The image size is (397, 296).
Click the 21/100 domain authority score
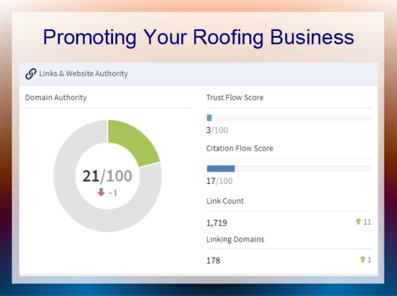pyautogui.click(x=107, y=176)
